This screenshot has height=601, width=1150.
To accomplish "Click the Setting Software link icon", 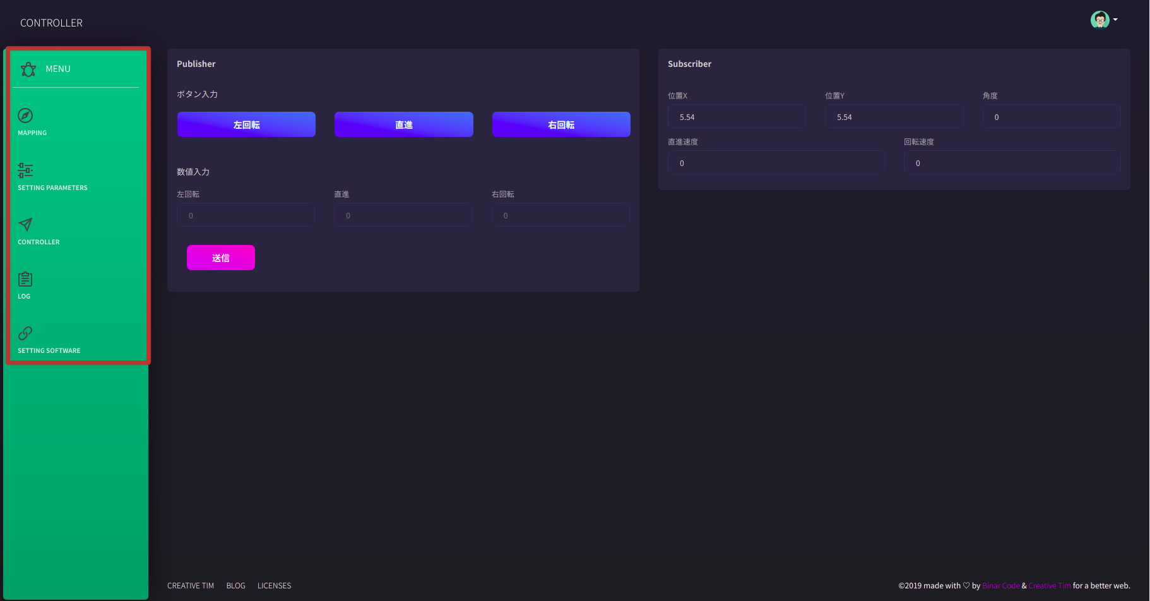I will [x=25, y=333].
